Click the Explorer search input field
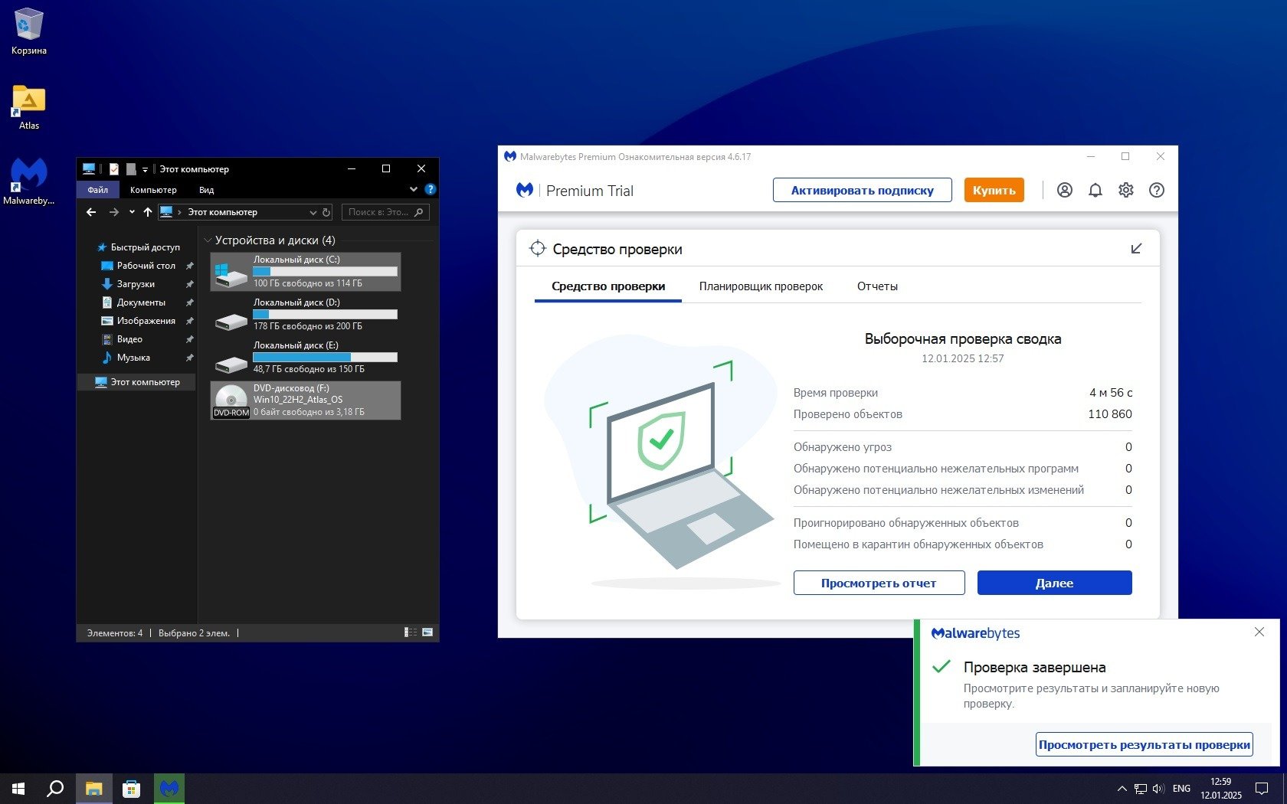Screen dimensions: 1287x804 (x=378, y=212)
